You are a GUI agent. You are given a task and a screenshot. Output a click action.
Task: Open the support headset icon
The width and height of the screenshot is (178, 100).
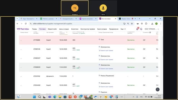coord(141,29)
